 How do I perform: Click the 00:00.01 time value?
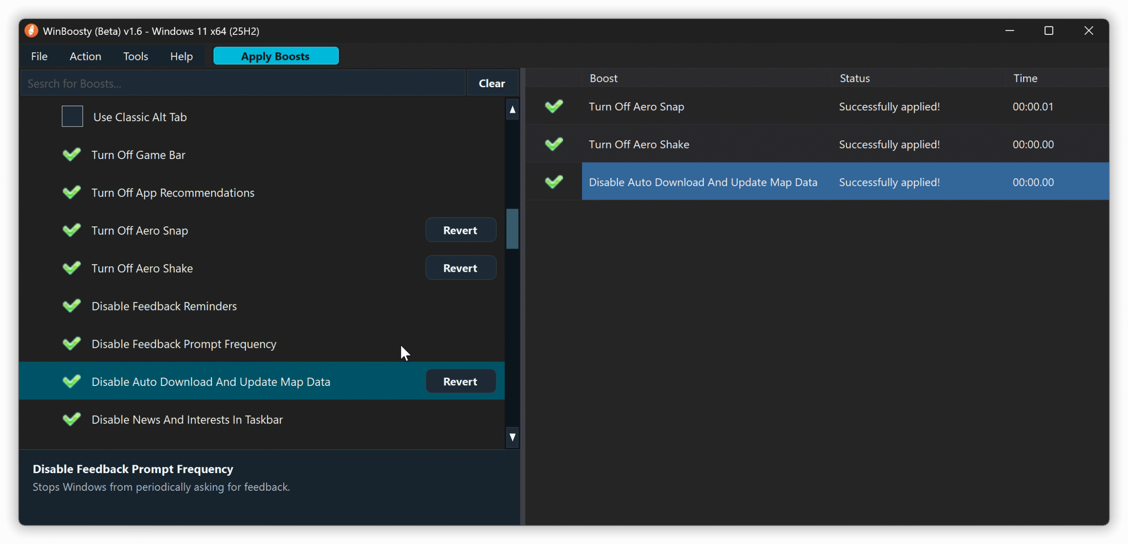1033,106
